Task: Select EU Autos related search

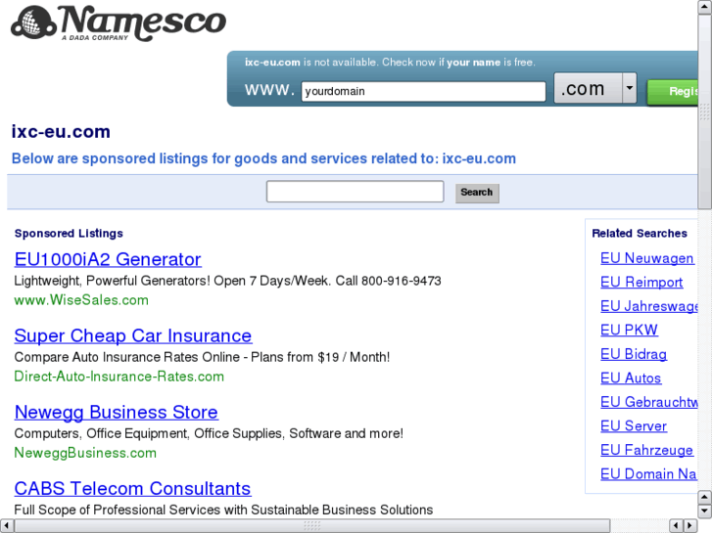Action: coord(631,378)
